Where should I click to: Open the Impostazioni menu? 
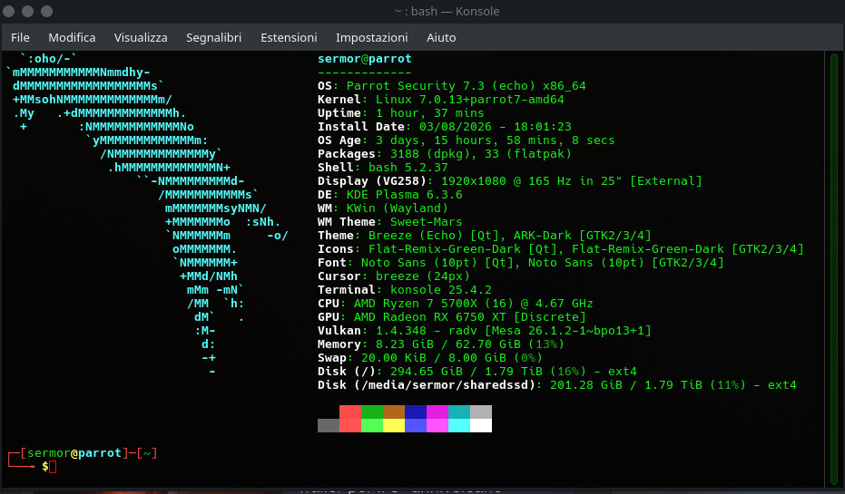point(372,38)
